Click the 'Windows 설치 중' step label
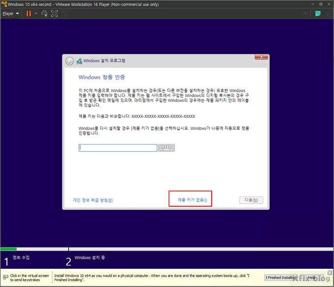The width and height of the screenshot is (334, 287). [x=90, y=257]
